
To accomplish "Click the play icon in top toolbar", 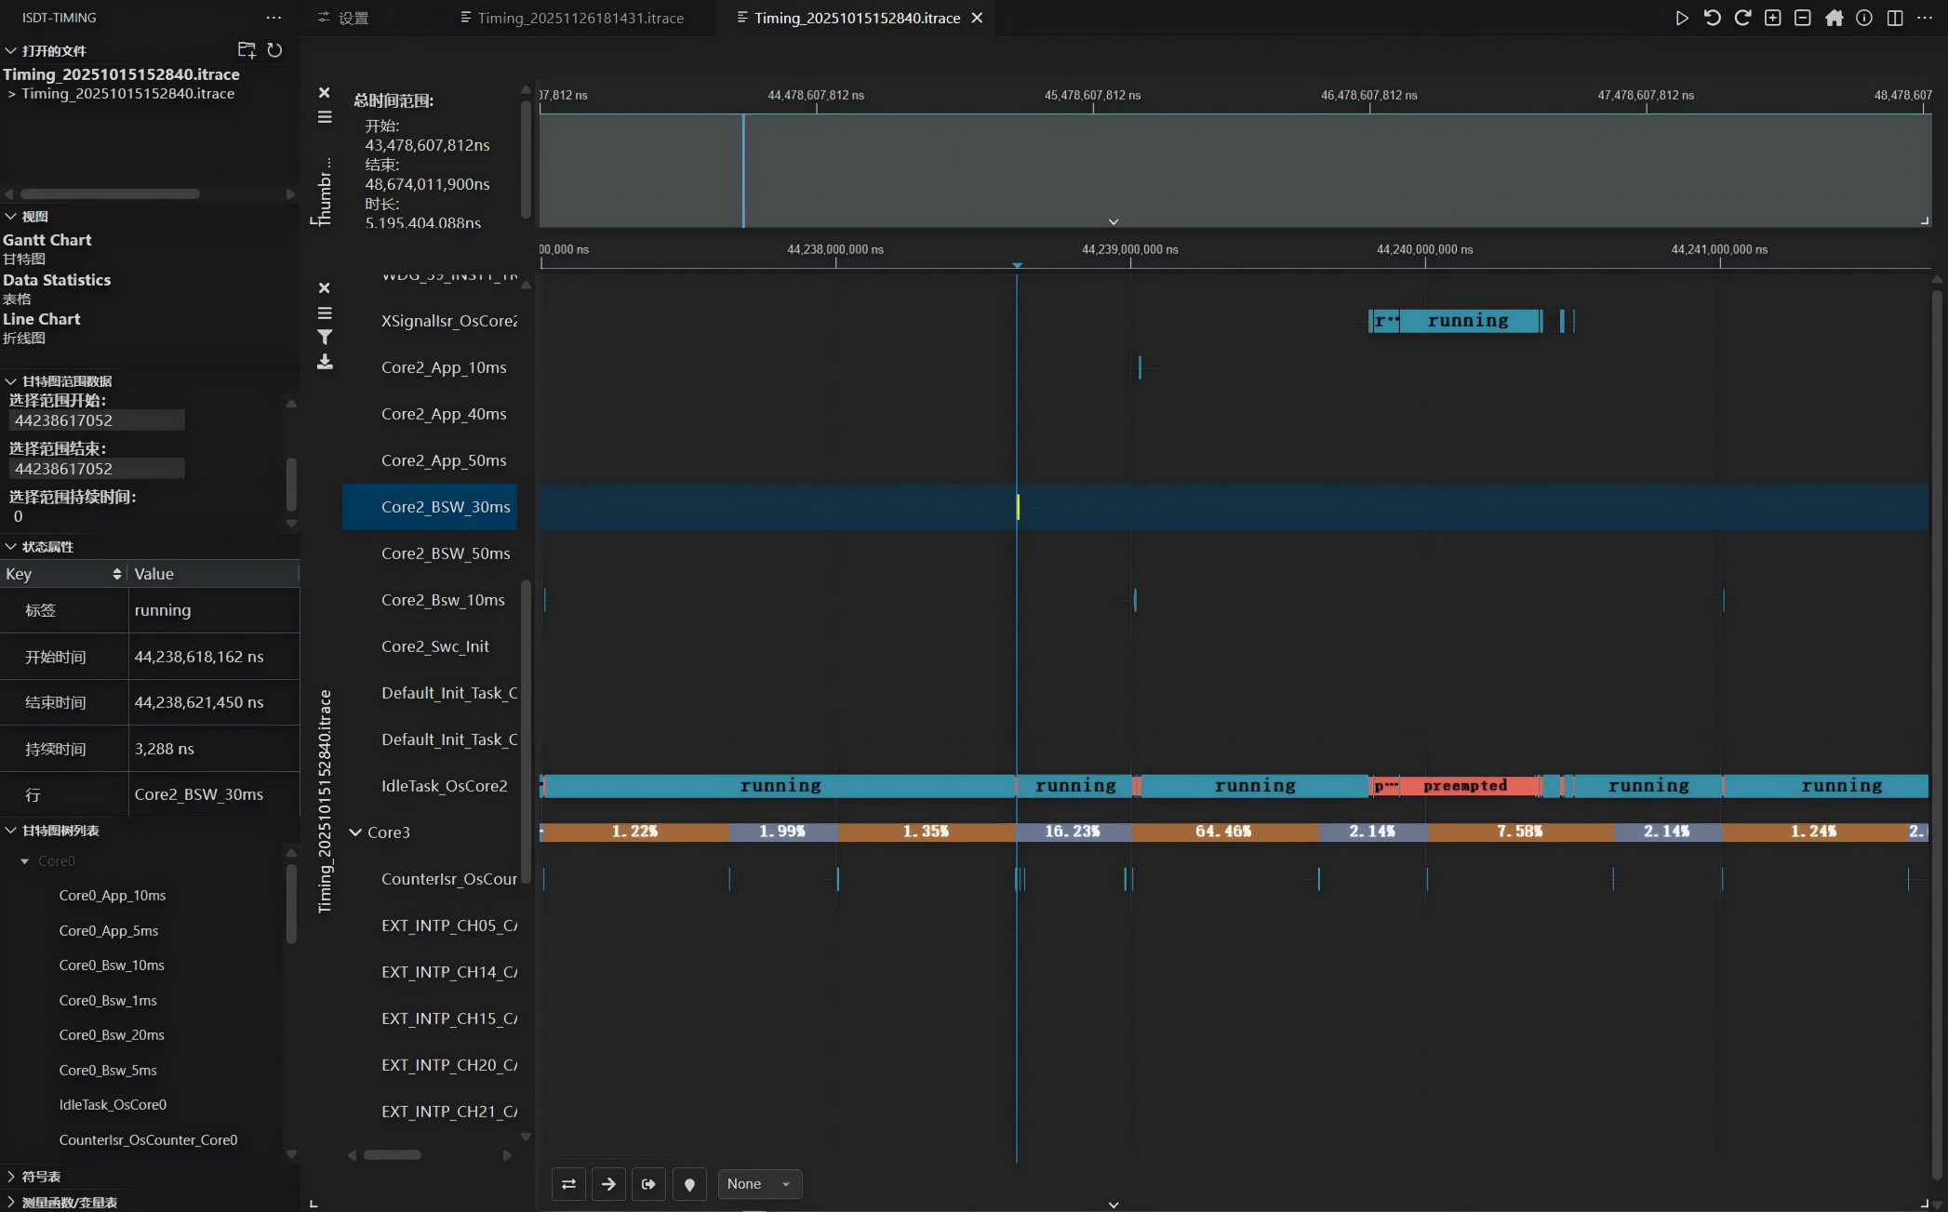I will coord(1681,18).
